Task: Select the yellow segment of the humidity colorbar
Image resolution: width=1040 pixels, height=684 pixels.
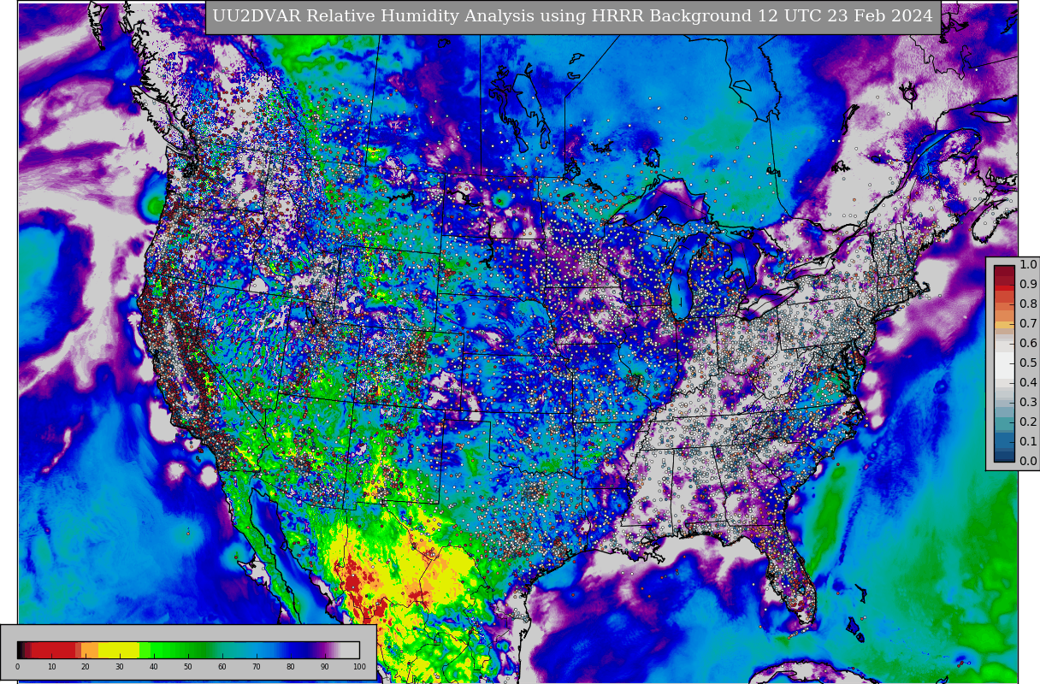Action: (119, 650)
